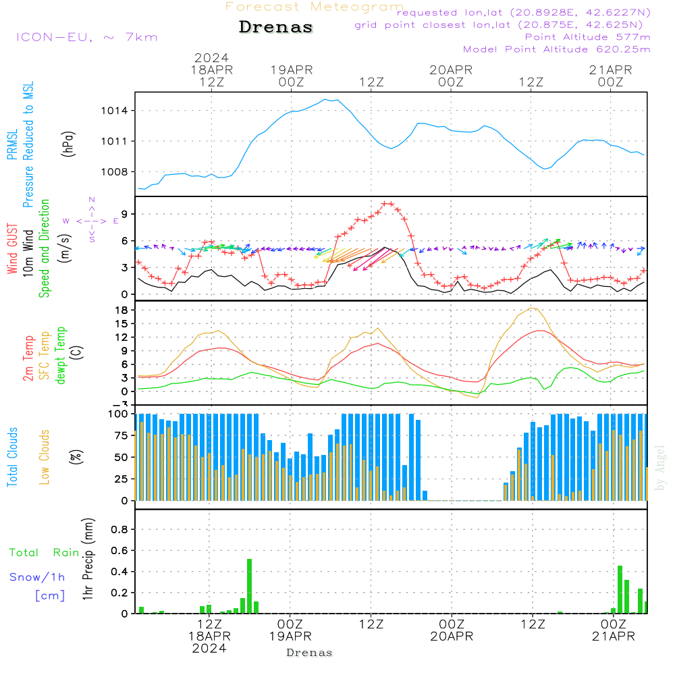Select the "(m/s)" unit label

(65, 248)
